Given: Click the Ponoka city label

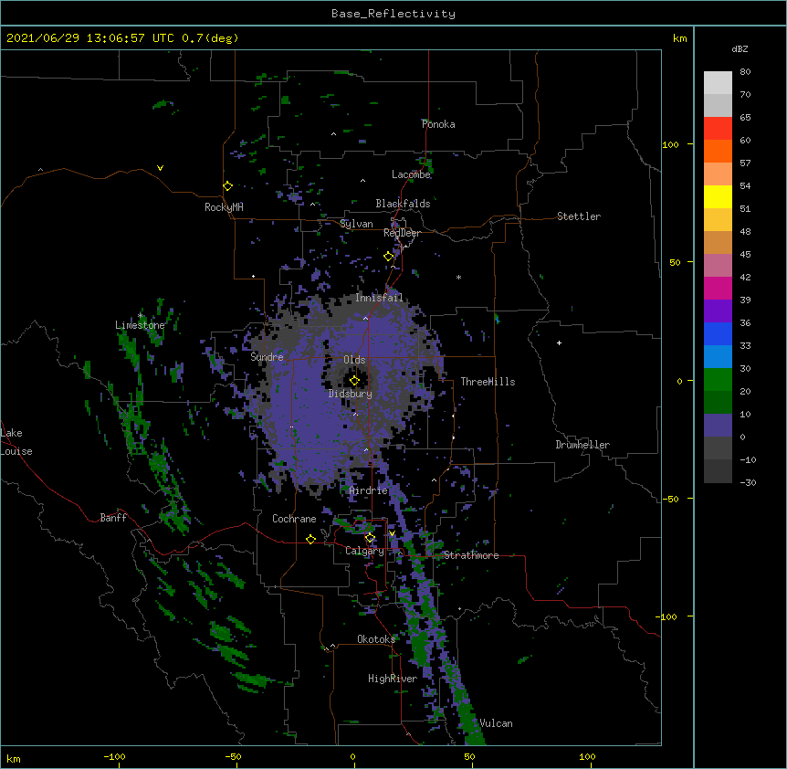Looking at the screenshot, I should [x=438, y=124].
